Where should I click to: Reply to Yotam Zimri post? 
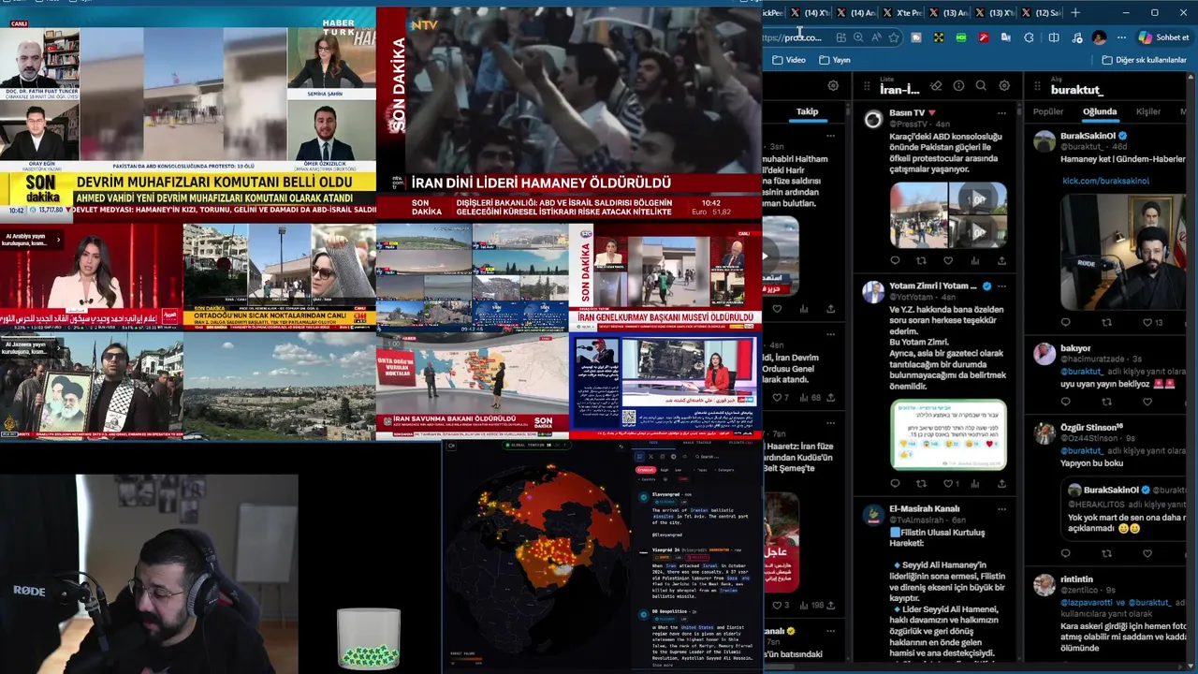click(895, 484)
